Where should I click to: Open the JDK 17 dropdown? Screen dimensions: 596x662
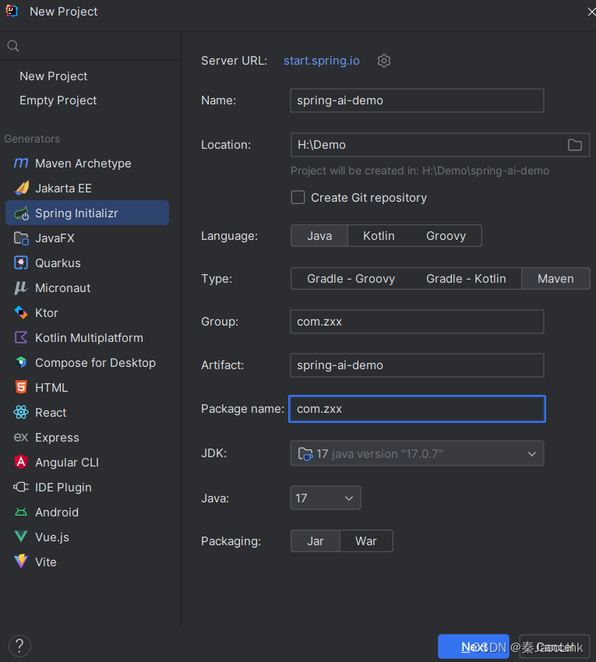tap(417, 453)
